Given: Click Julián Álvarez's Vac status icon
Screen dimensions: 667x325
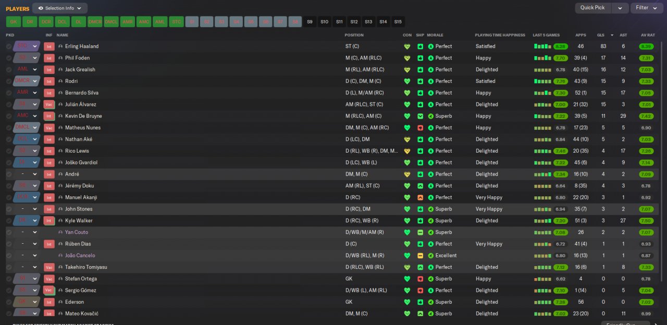Looking at the screenshot, I should 49,105.
